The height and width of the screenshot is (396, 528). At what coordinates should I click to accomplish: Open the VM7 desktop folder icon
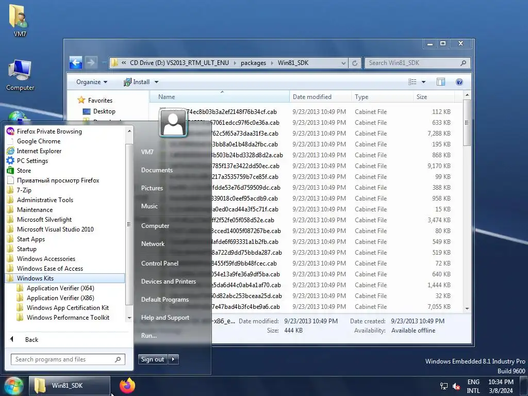coord(19,20)
